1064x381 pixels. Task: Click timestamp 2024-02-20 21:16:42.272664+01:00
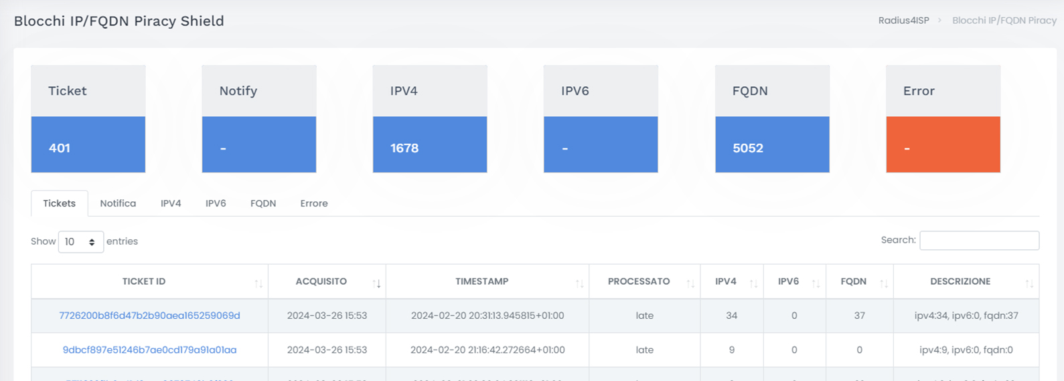click(487, 350)
